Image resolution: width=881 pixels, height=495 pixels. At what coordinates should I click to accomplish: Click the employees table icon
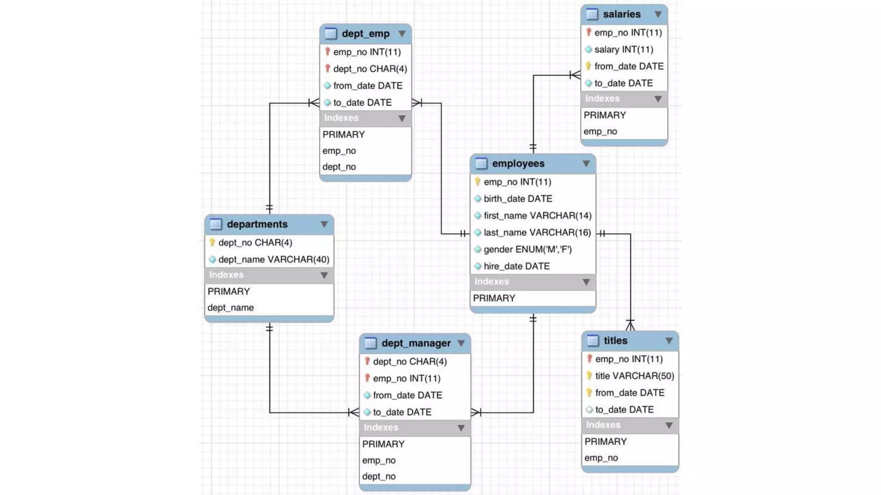(481, 164)
